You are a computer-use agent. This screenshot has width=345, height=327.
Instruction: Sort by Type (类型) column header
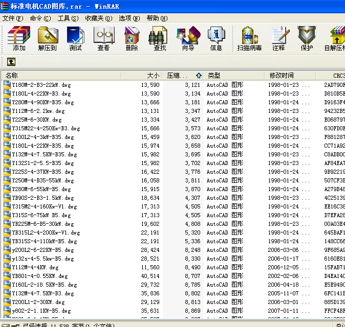coord(234,76)
